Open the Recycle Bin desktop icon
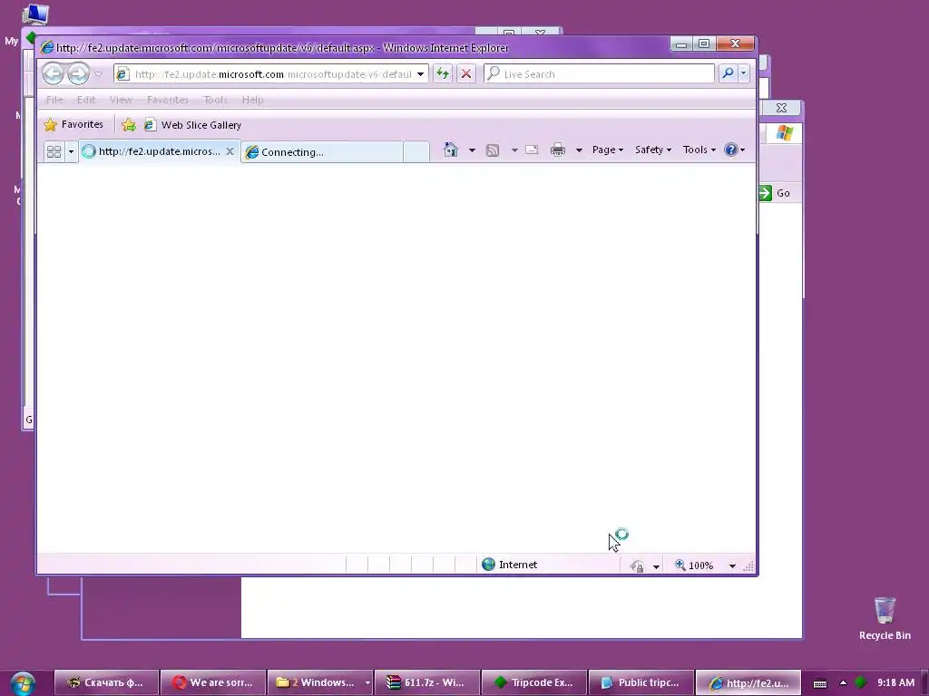This screenshot has width=929, height=696. pos(885,618)
